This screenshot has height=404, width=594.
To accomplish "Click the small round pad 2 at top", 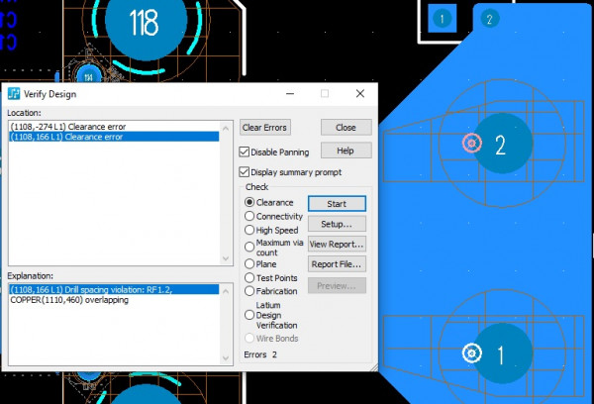I will click(x=488, y=18).
